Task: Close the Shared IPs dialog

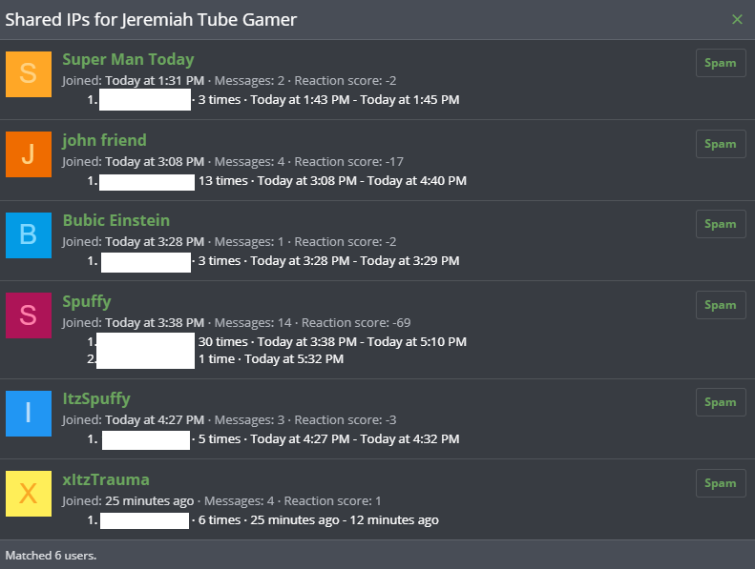Action: [x=737, y=19]
